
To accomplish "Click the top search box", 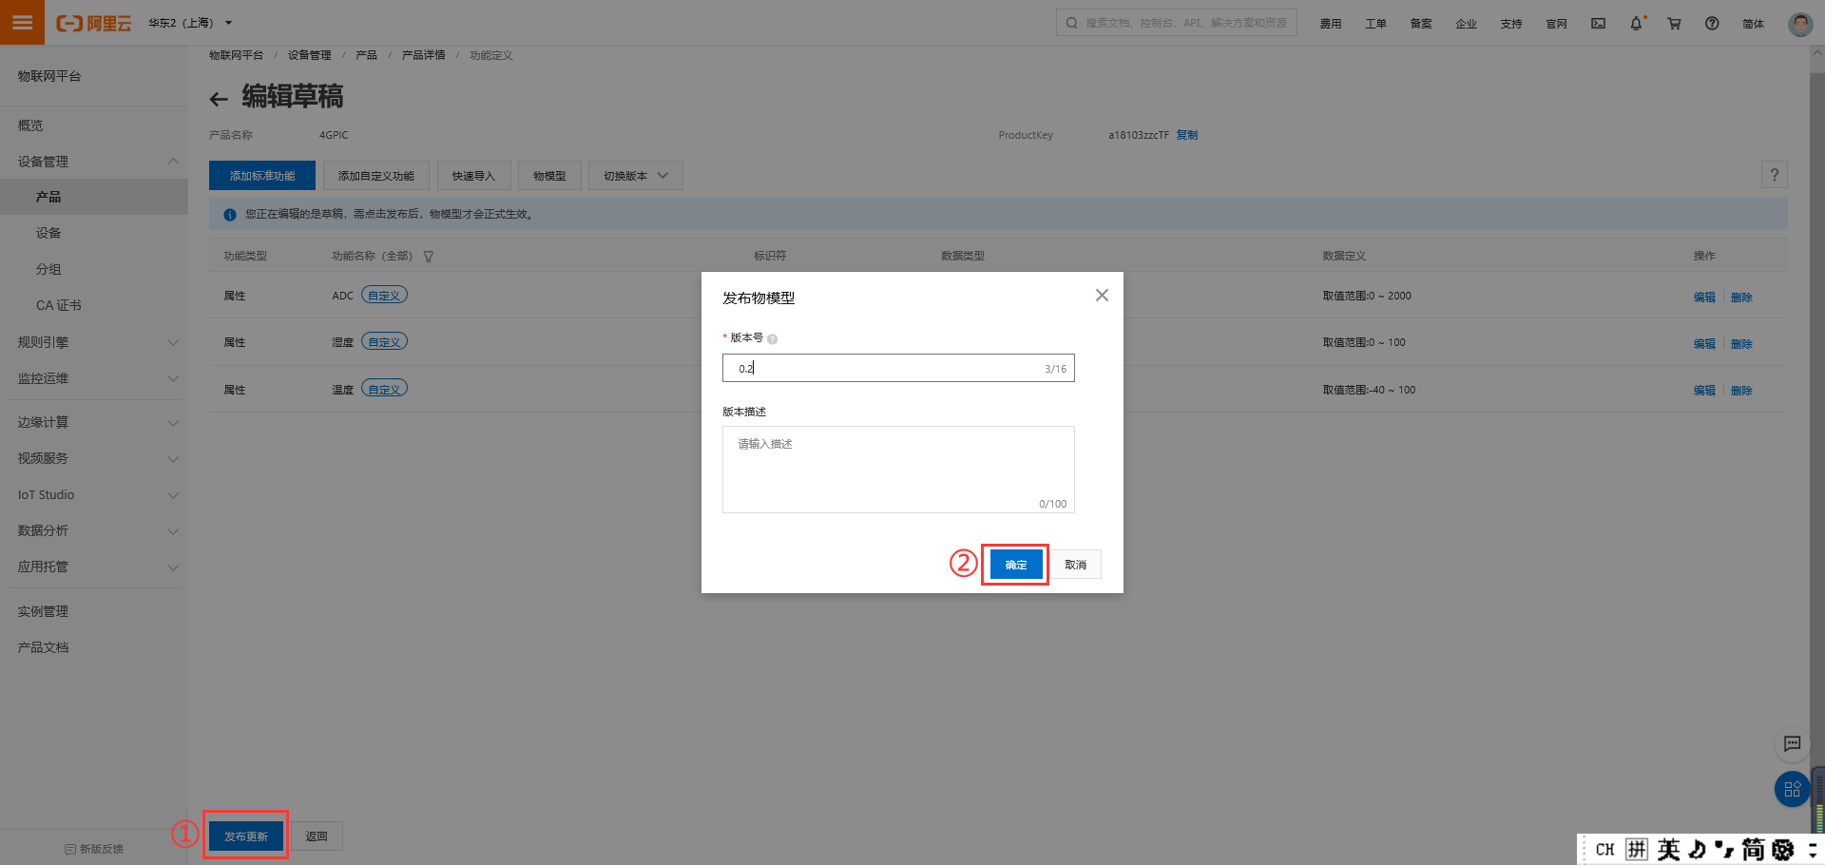I will 1177,23.
